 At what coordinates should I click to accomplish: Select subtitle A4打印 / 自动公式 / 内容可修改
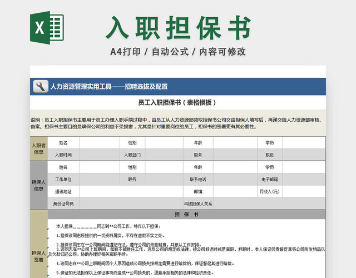tap(178, 52)
